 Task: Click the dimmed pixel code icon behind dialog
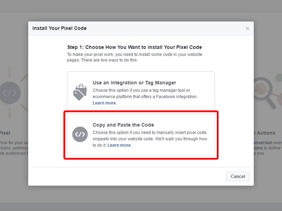tap(10, 93)
